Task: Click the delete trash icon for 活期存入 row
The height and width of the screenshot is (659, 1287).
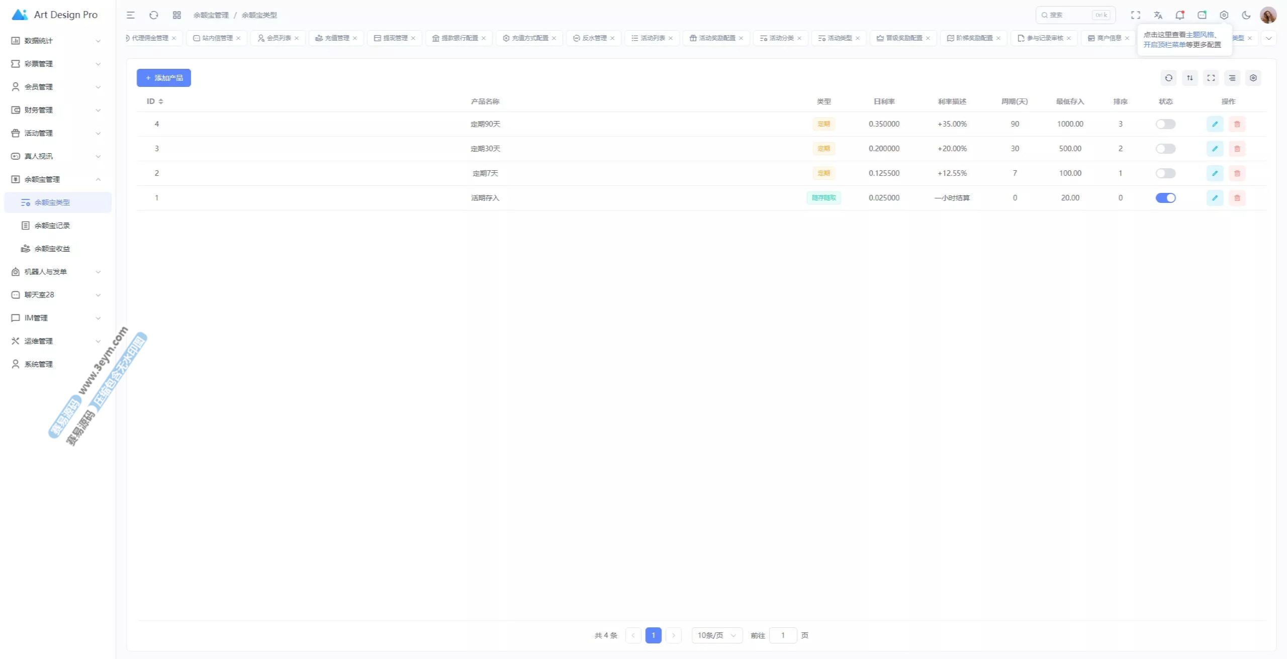Action: 1237,198
